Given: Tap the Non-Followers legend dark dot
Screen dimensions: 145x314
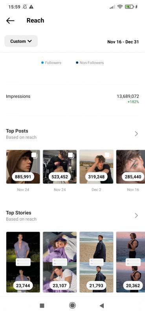Looking at the screenshot, I should [77, 63].
